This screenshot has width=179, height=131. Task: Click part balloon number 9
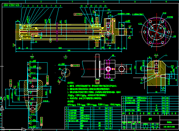point(60,6)
